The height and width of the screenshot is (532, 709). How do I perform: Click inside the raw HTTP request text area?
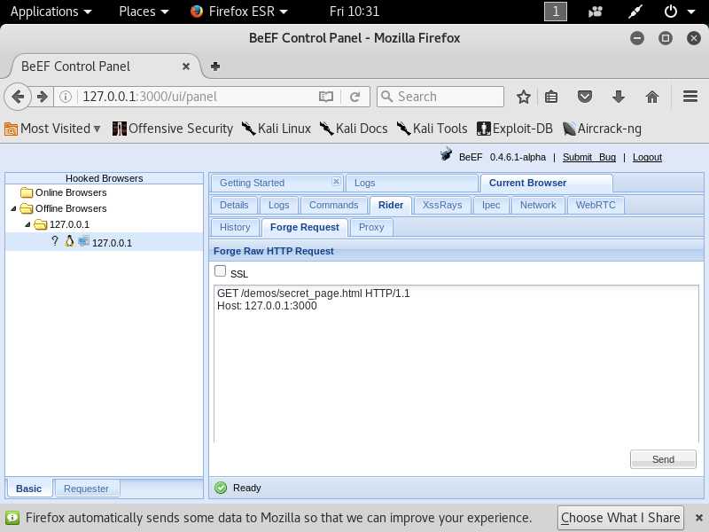click(x=456, y=364)
